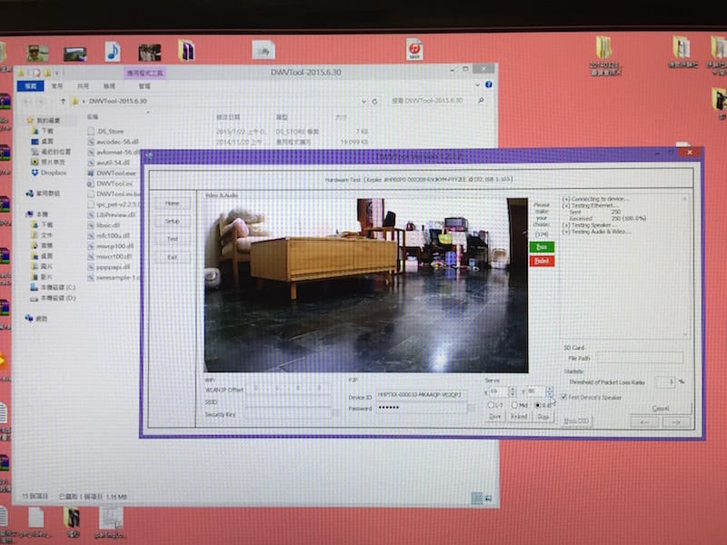Choose the L-T servo radio option

click(492, 404)
